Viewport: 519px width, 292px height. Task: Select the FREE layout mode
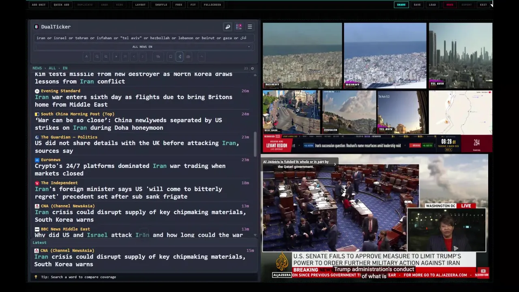pyautogui.click(x=179, y=5)
